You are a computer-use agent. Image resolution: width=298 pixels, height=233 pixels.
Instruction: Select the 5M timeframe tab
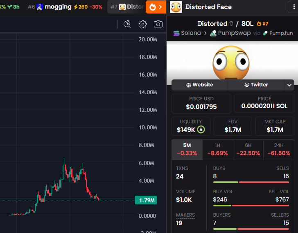(187, 149)
